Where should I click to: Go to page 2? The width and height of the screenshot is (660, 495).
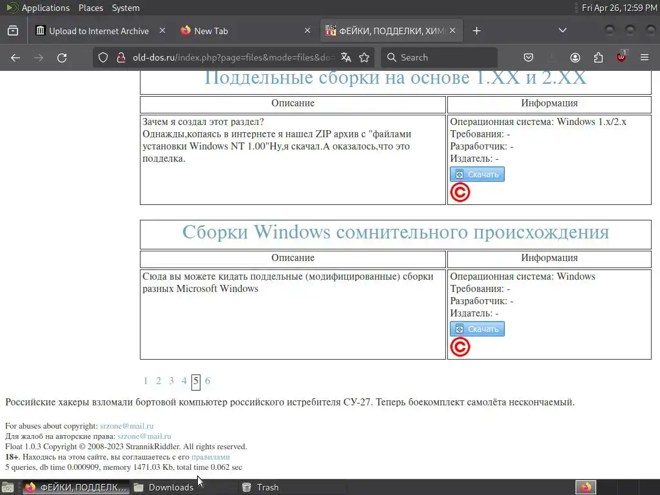click(x=159, y=381)
